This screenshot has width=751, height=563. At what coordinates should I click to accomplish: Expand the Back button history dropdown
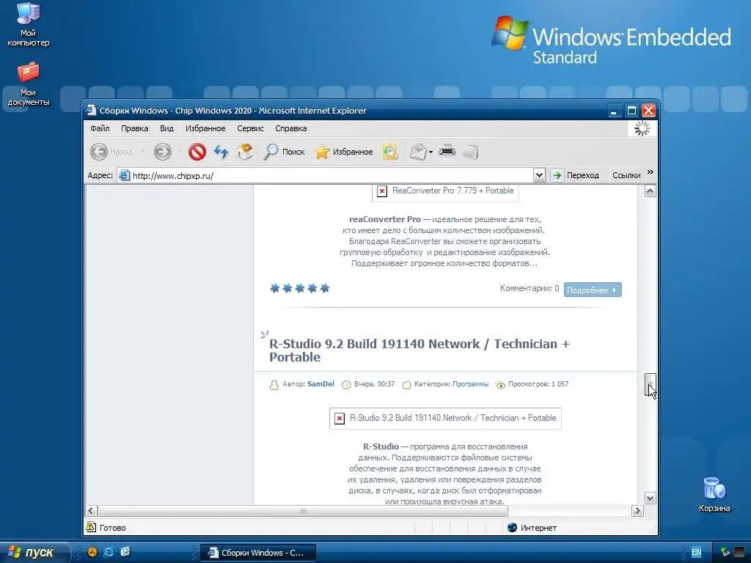142,152
